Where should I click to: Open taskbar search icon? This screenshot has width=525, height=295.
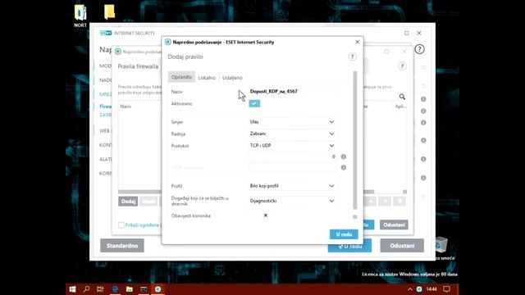tap(86, 289)
